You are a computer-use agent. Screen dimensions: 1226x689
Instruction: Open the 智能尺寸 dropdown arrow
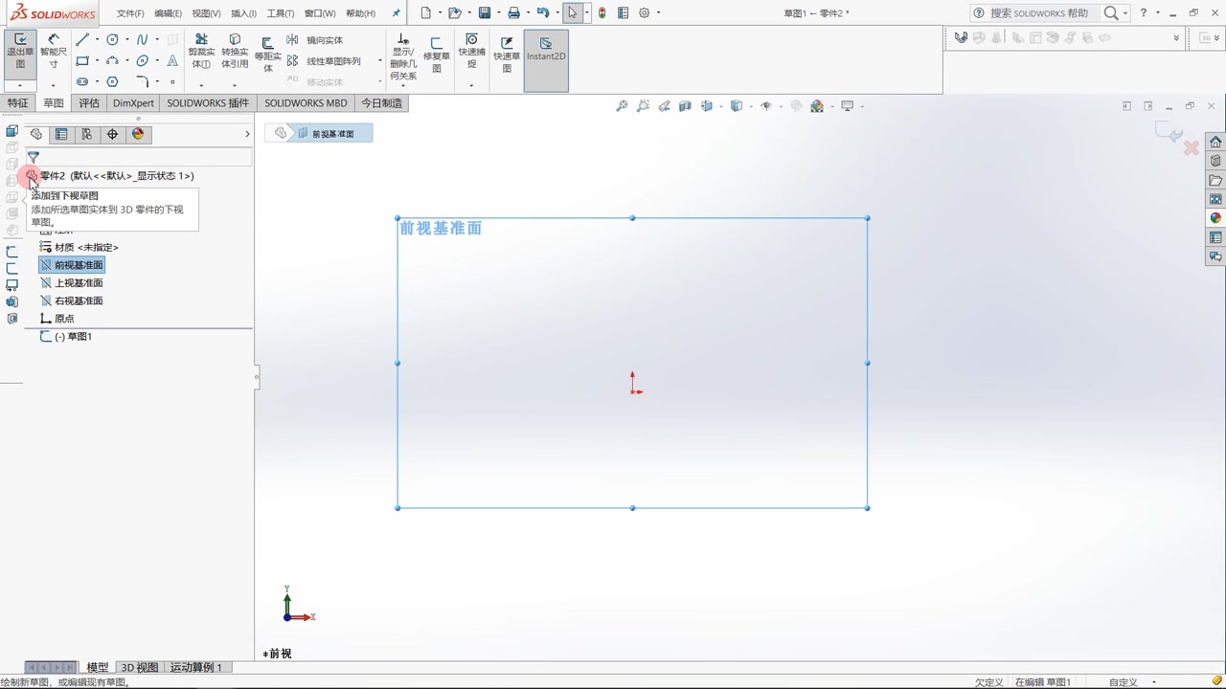(54, 86)
